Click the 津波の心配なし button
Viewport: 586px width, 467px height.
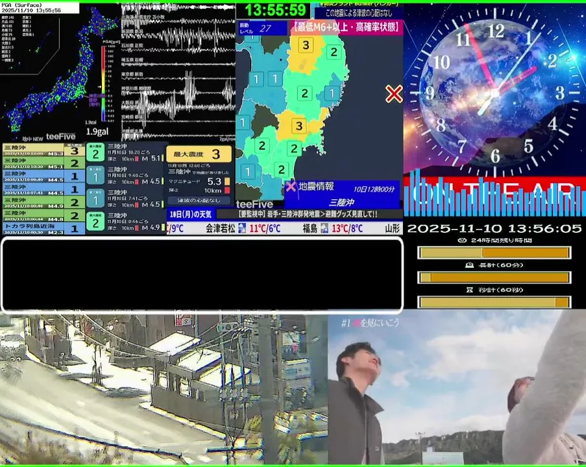pyautogui.click(x=199, y=200)
